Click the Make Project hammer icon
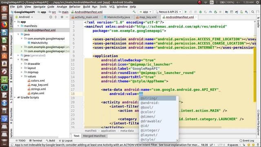 [134, 12]
